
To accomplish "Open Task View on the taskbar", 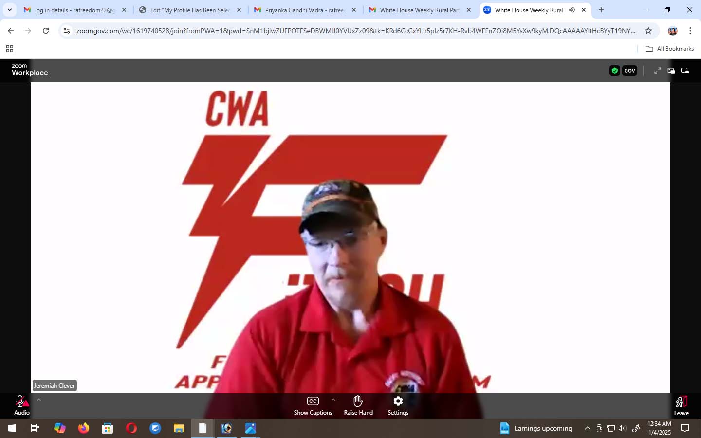I will [35, 428].
